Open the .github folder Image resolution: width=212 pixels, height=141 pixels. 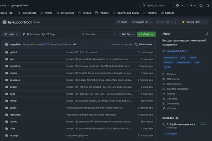coord(13,52)
